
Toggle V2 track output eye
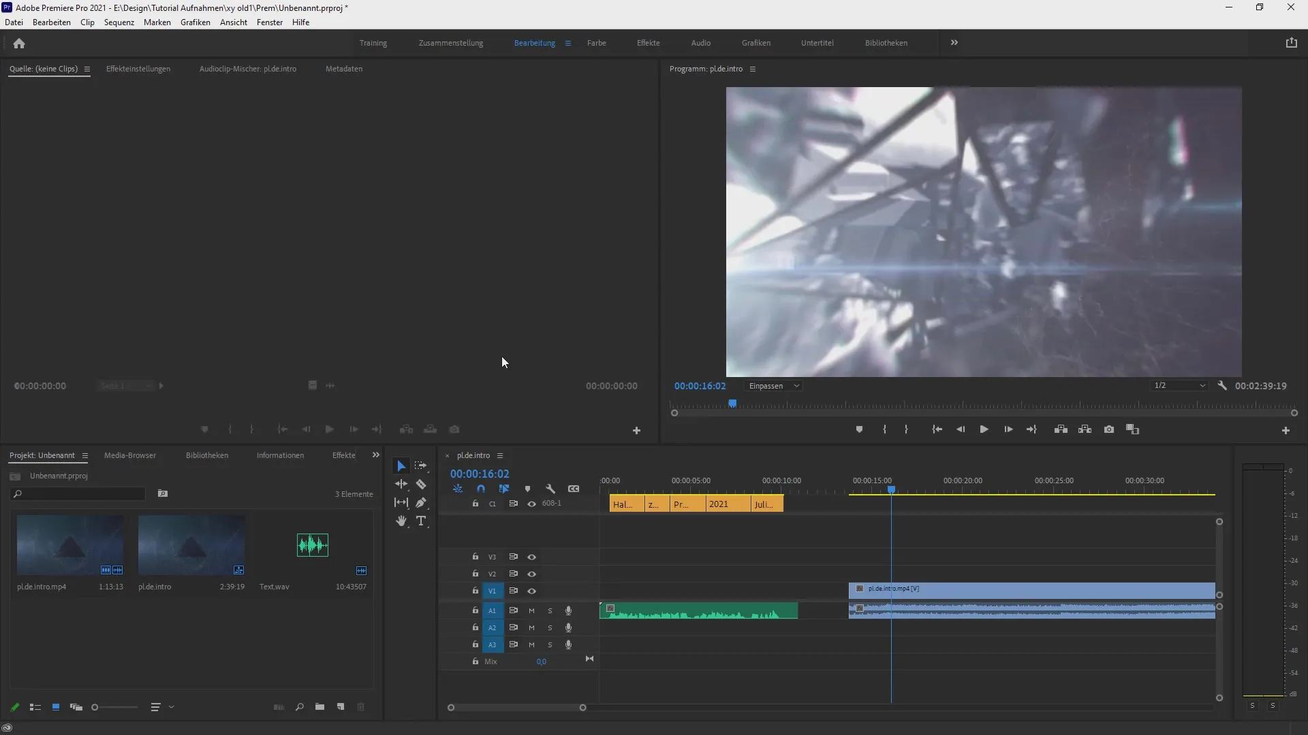click(x=531, y=574)
